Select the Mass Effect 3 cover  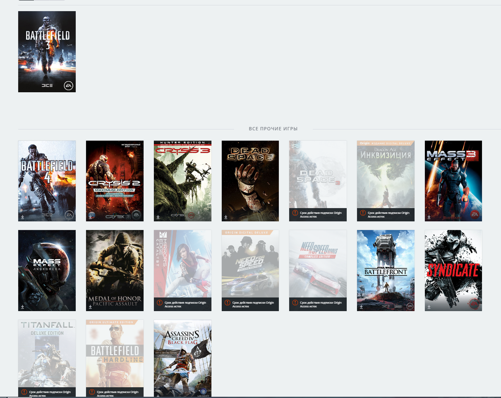(x=453, y=181)
